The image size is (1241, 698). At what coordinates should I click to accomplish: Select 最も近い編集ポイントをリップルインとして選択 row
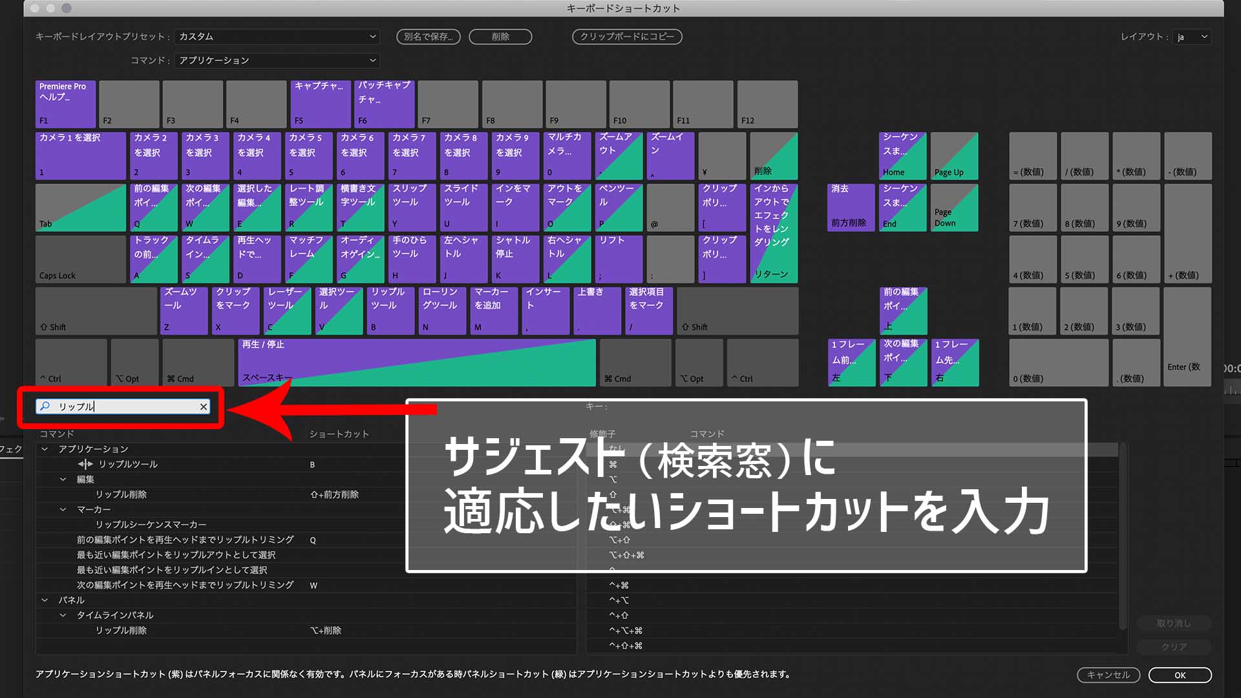306,569
